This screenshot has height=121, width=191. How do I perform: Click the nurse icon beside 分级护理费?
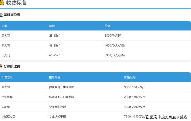(1, 66)
